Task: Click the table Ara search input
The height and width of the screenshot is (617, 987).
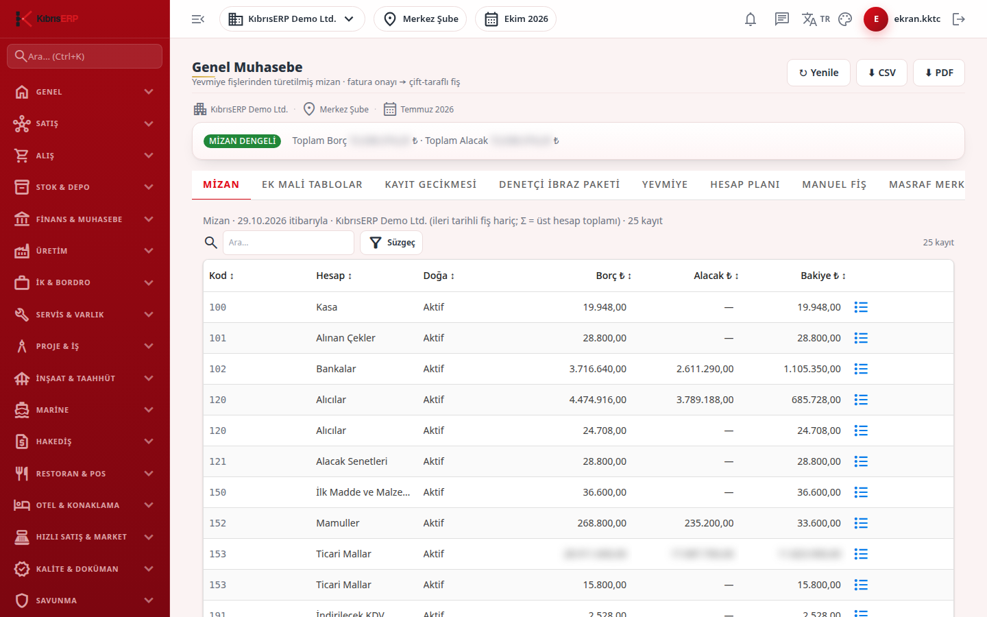Action: (289, 243)
